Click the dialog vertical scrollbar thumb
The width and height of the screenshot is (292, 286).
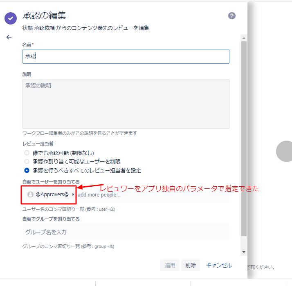(x=244, y=139)
